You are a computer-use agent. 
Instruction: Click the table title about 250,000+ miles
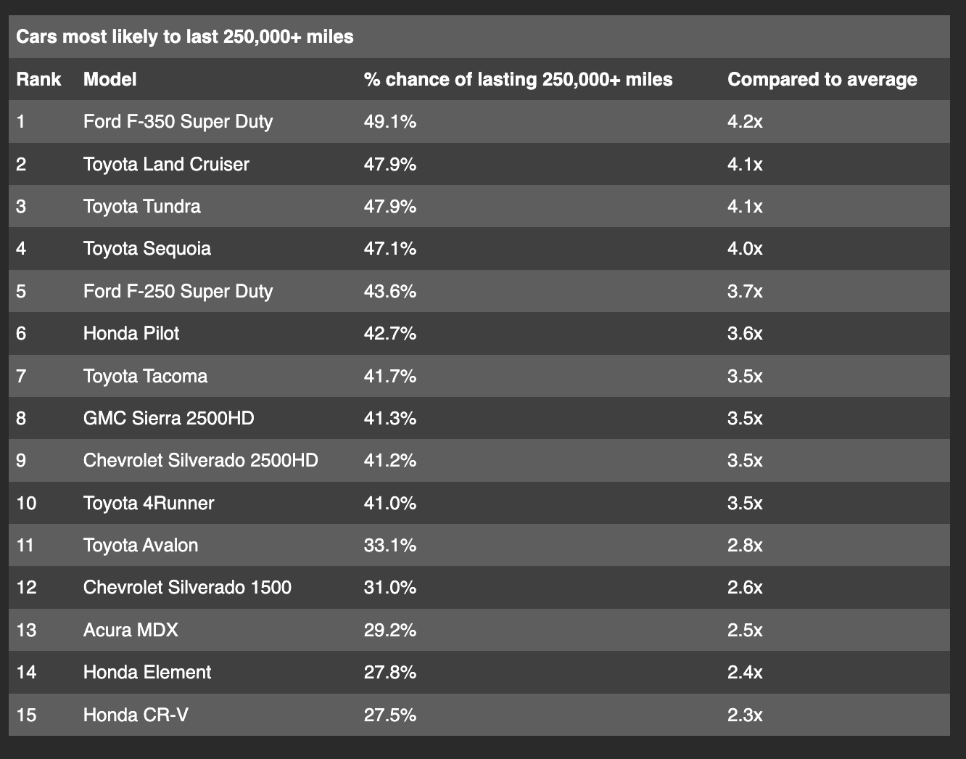point(185,36)
